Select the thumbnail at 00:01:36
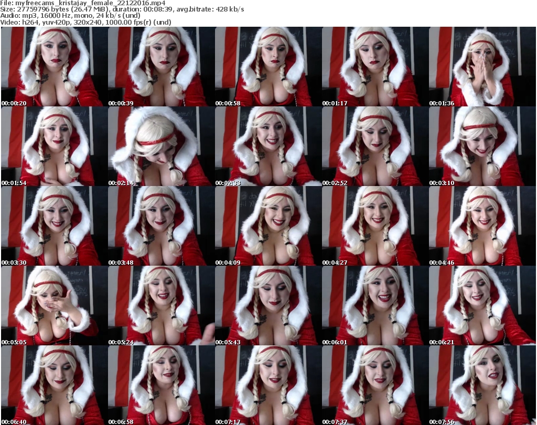Viewport: 537px width, 425px height. coord(482,67)
